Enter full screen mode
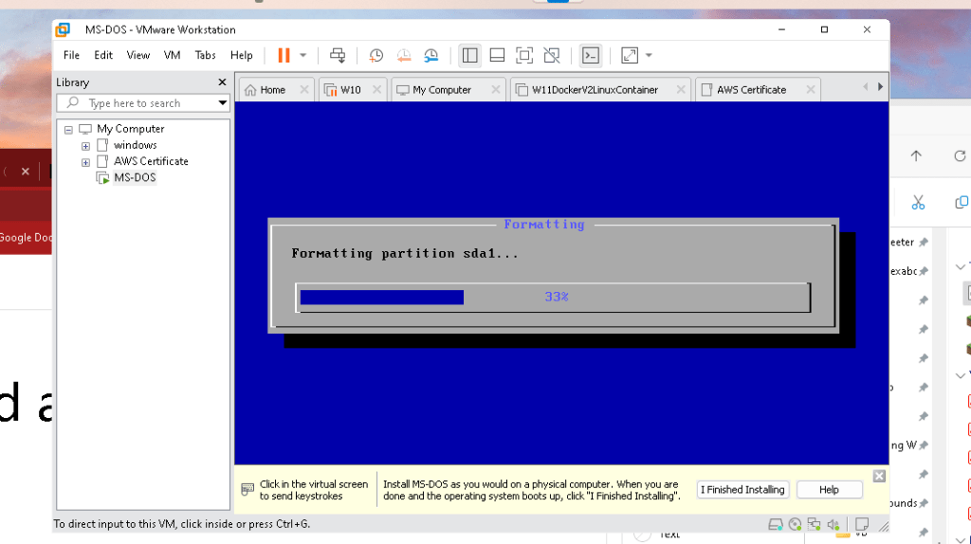 (523, 55)
